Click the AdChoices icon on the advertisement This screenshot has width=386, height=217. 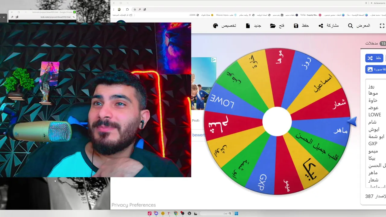(x=214, y=60)
